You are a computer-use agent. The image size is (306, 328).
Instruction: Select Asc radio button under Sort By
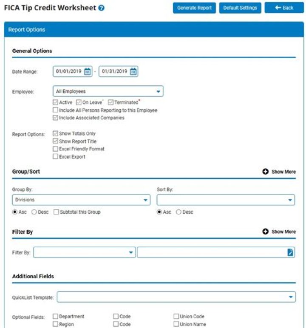tap(159, 212)
